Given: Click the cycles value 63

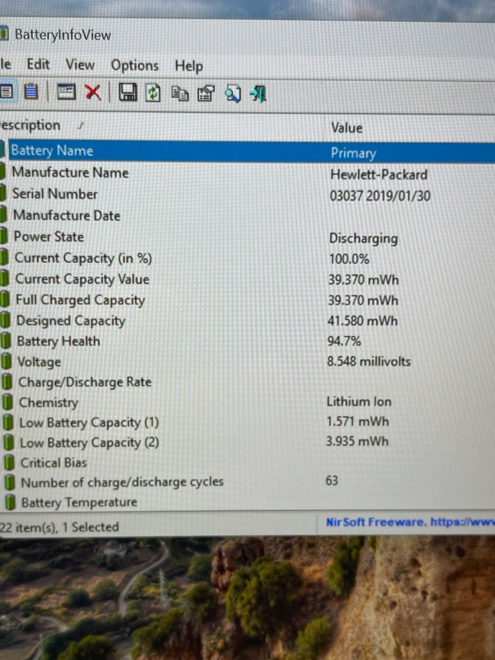Looking at the screenshot, I should [x=332, y=481].
